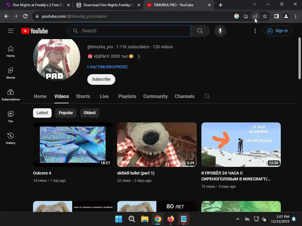Viewport: 302px width, 226px height.
Task: Sort videos by Latest
Action: pyautogui.click(x=42, y=113)
